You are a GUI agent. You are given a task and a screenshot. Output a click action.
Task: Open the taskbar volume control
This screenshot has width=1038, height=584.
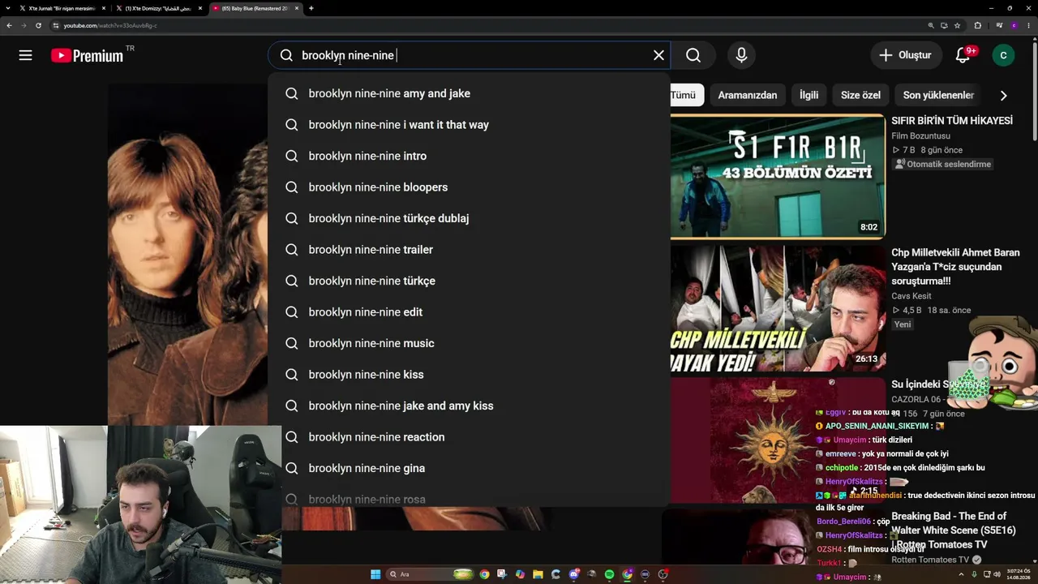[997, 574]
